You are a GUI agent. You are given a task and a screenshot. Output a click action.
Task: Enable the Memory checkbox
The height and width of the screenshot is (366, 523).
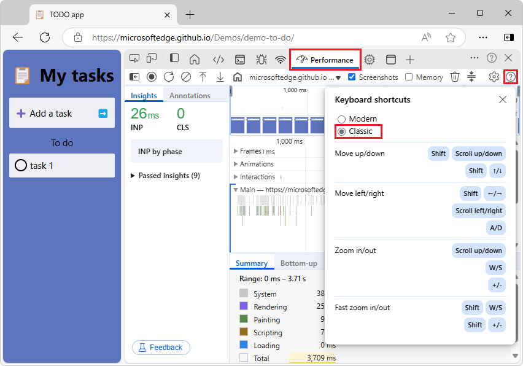[409, 77]
